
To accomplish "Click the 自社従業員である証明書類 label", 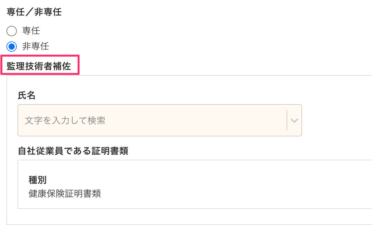I will click(73, 151).
